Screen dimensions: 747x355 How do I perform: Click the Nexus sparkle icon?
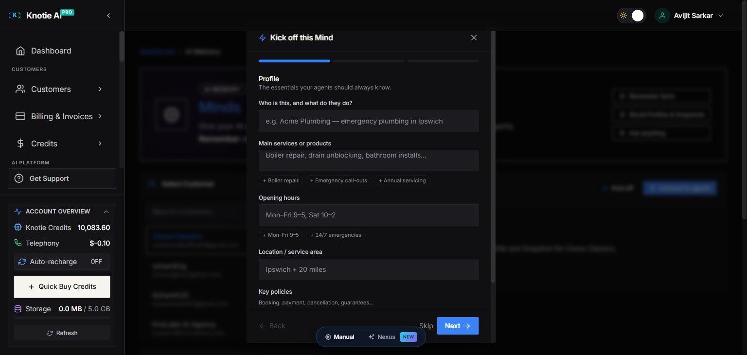click(372, 337)
